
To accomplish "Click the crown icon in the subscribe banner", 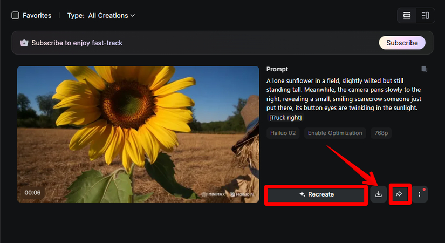I will [x=24, y=43].
